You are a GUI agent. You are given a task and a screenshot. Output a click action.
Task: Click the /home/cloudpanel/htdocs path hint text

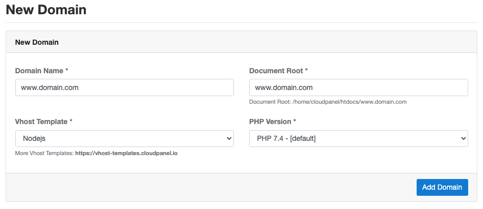pyautogui.click(x=328, y=102)
